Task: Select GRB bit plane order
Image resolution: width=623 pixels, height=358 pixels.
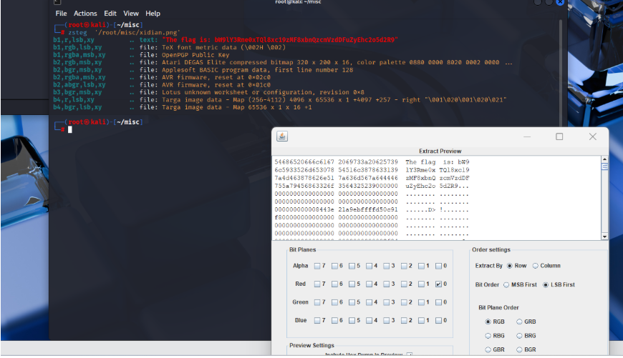Action: click(519, 322)
